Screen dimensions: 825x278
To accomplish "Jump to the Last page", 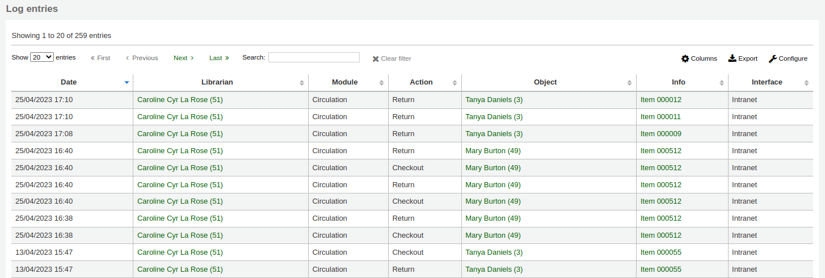I will point(219,58).
